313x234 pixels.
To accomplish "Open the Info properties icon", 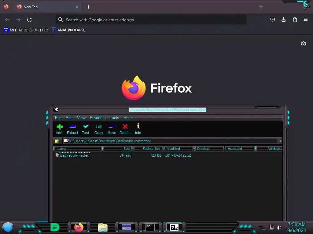I will click(138, 129).
